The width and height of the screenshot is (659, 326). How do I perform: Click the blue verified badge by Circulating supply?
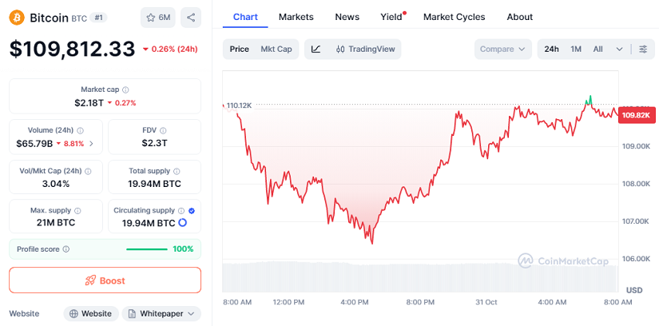(192, 210)
